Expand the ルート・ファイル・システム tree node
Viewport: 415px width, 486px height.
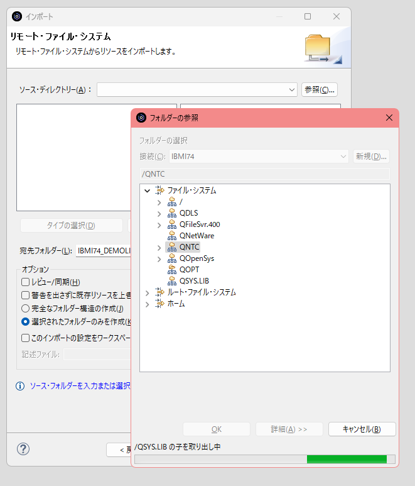[148, 293]
